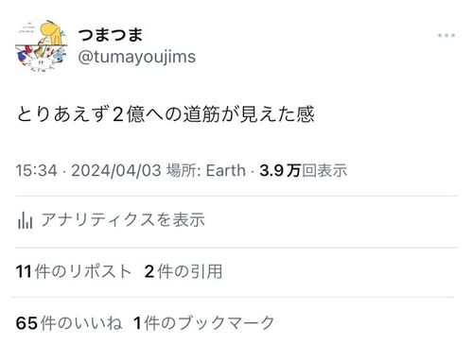473x345 pixels.
Task: Open the つまつま display name
Action: tap(111, 34)
